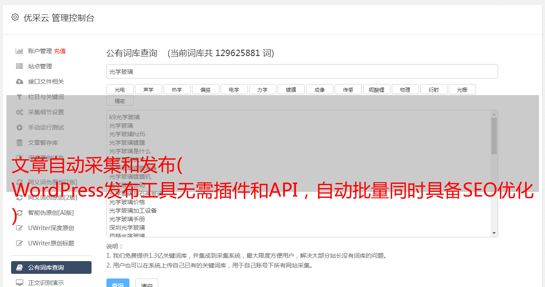Select result 光学玻璃加工设备
Viewport: 545px width, 287px height.
point(133,211)
